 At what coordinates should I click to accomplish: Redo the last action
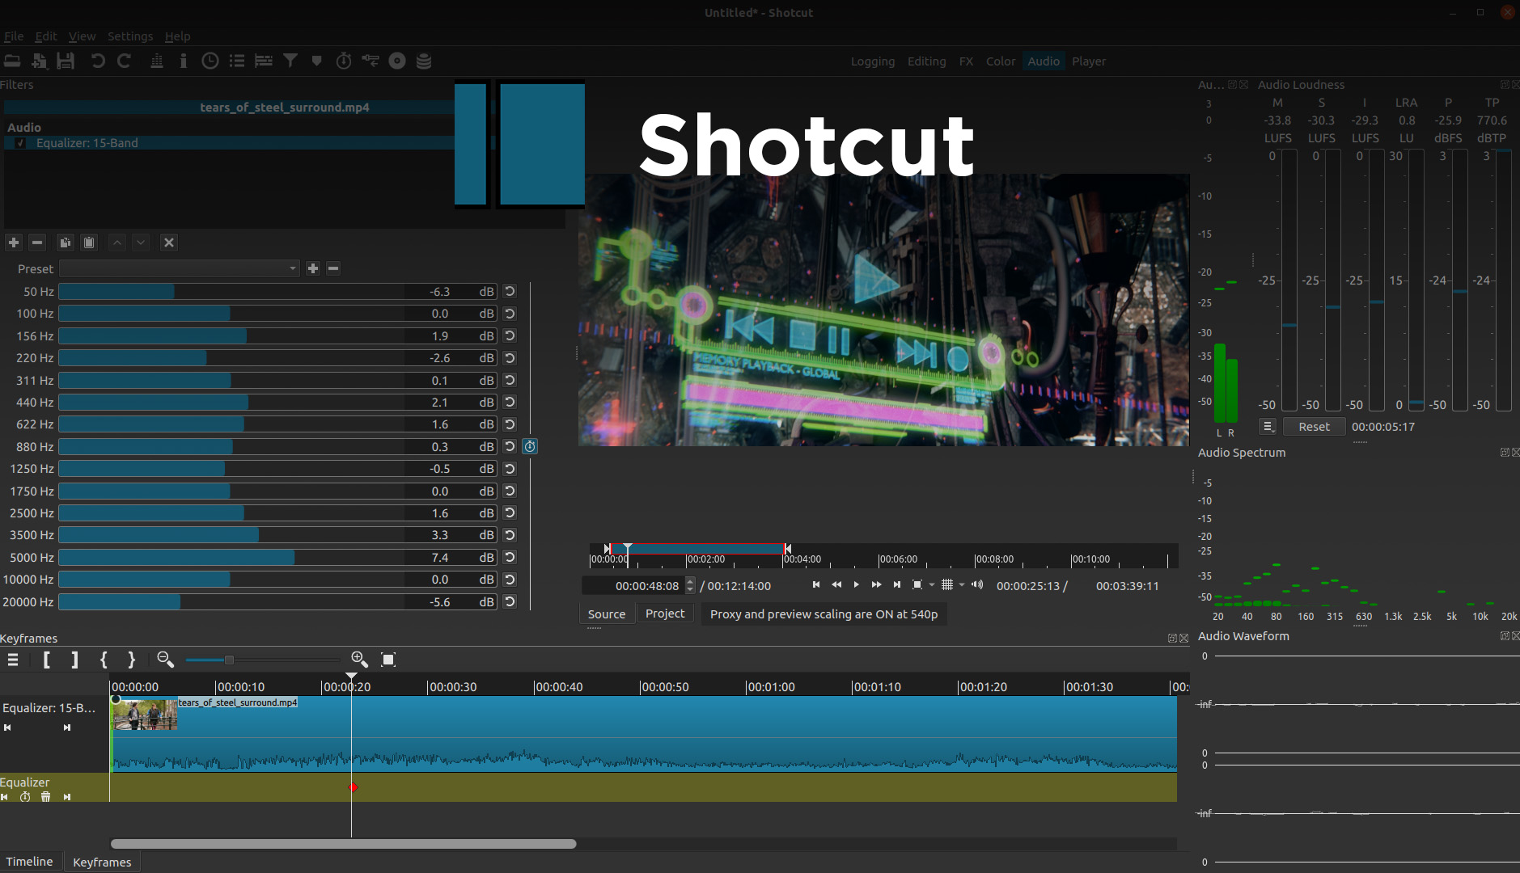click(x=125, y=61)
